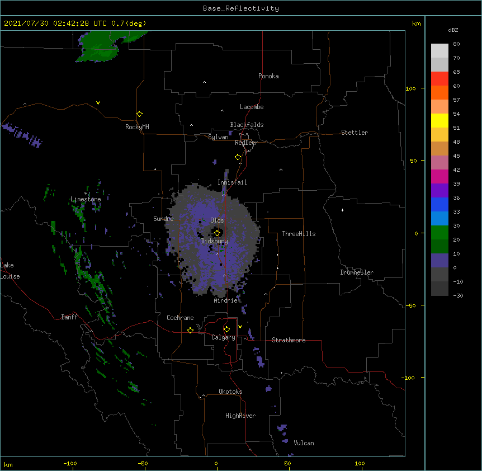
Task: Click the purple echo northwest of Vulcan
Action: [x=282, y=428]
